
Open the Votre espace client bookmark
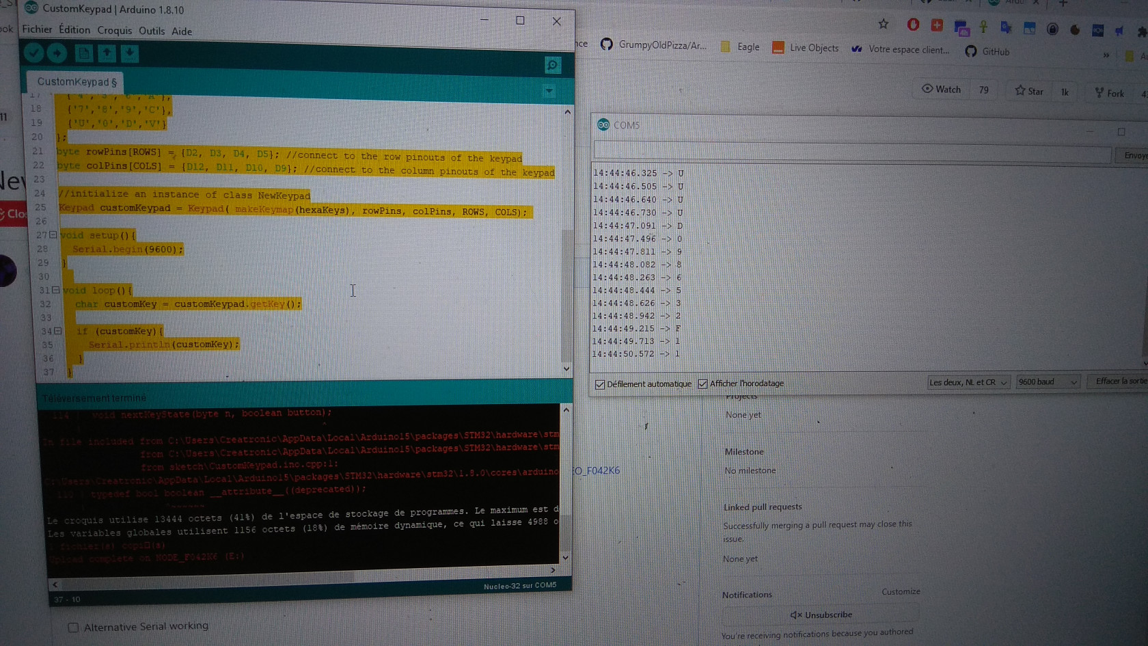(900, 49)
